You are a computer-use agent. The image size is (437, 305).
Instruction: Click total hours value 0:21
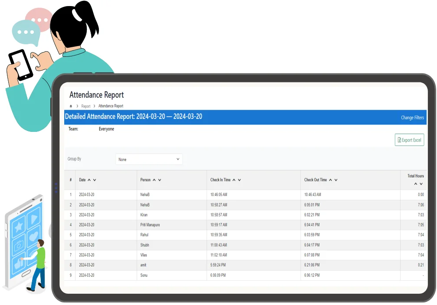coord(421,265)
